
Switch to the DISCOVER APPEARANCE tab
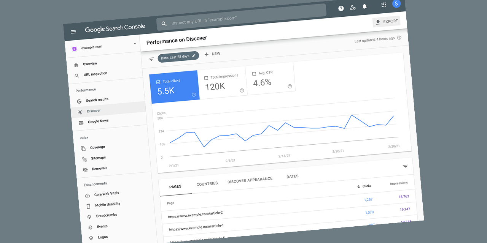[250, 180]
